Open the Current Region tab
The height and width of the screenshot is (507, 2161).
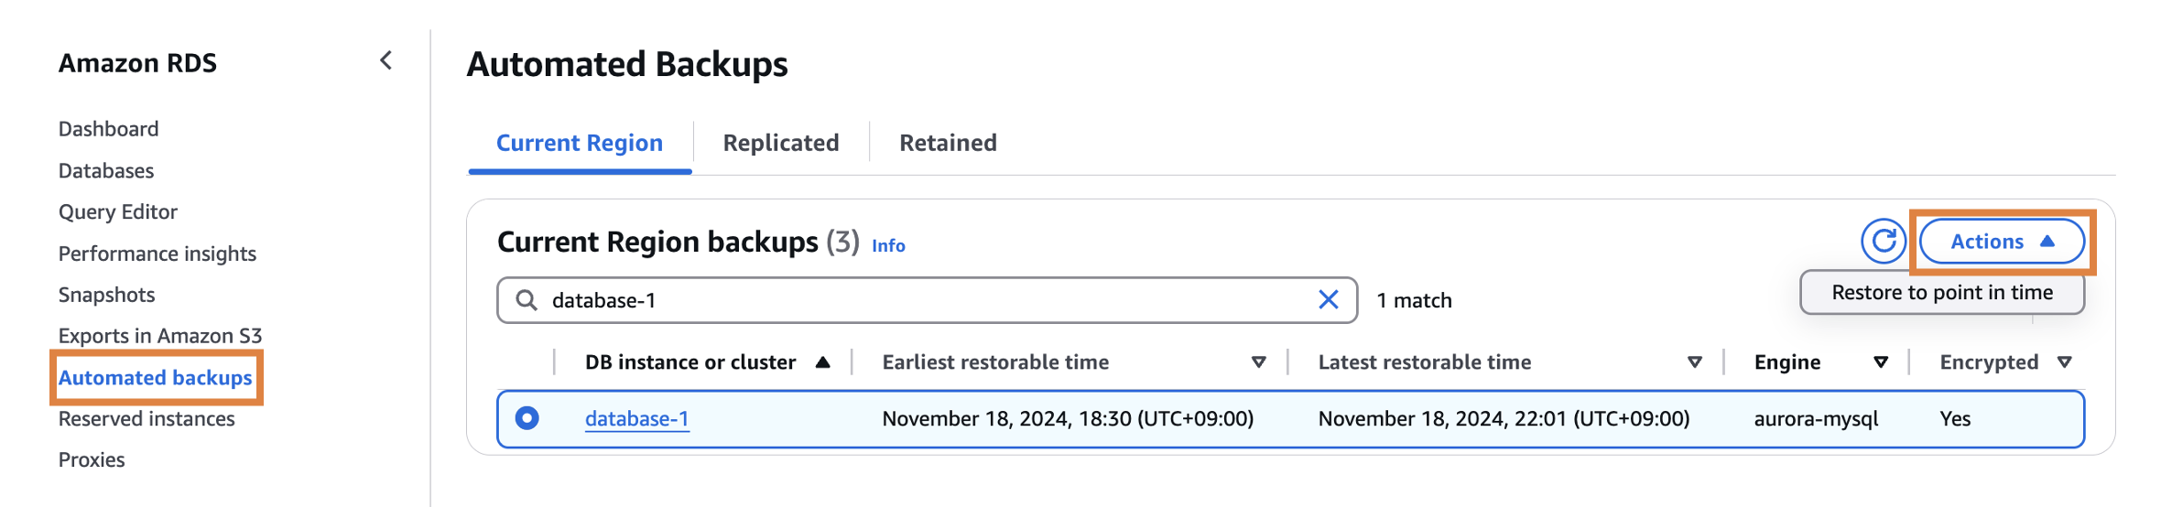579,144
